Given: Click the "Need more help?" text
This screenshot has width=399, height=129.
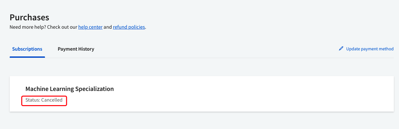Looking at the screenshot, I should tap(28, 27).
